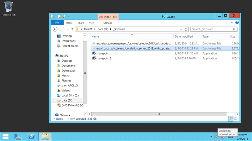Launch Server Manager from the taskbar
The width and height of the screenshot is (252, 141).
click(18, 137)
